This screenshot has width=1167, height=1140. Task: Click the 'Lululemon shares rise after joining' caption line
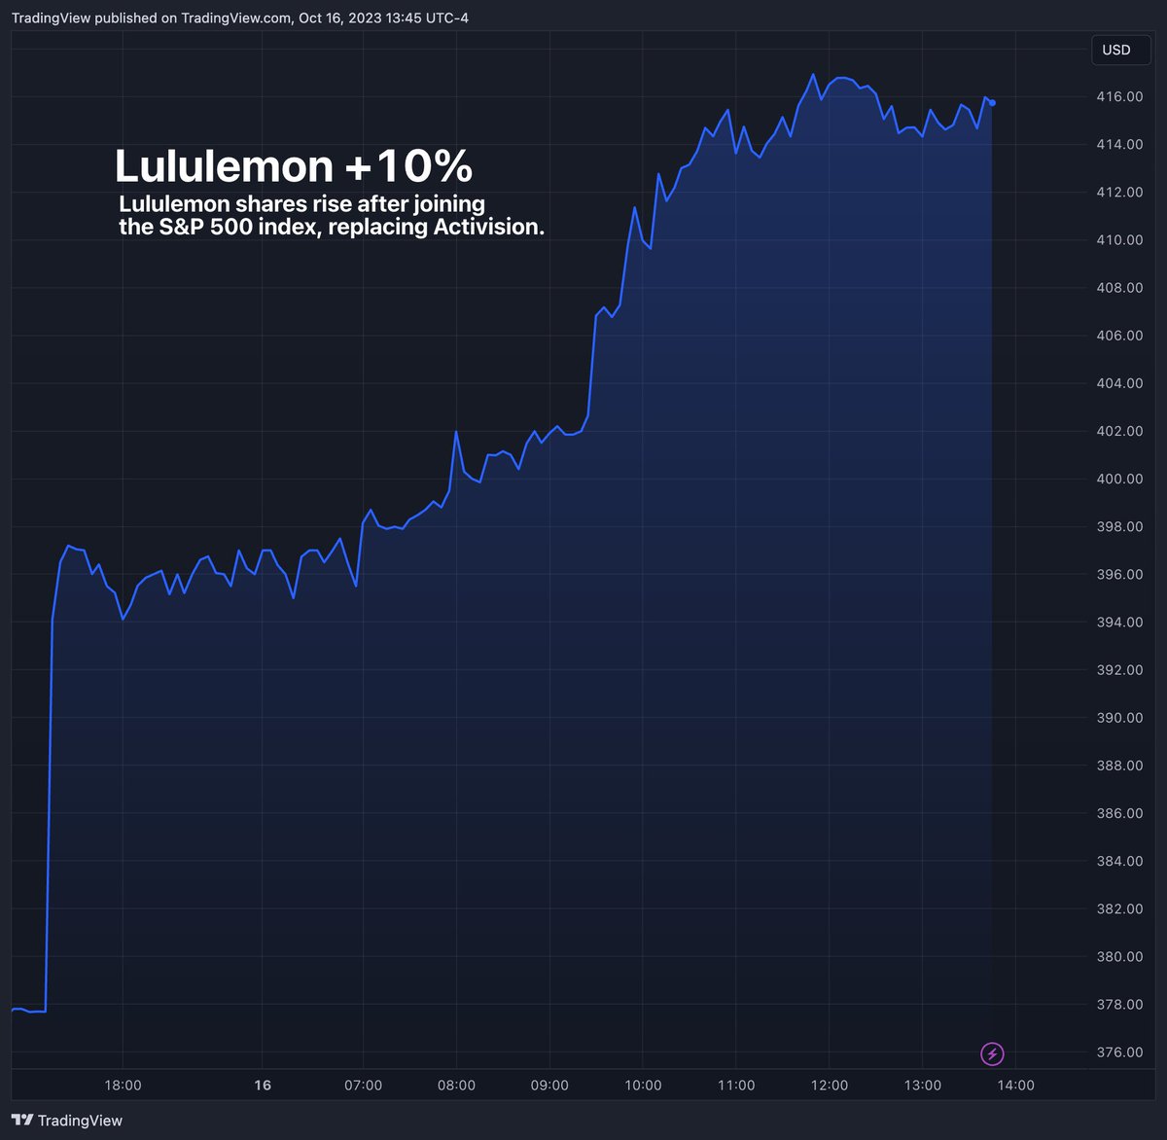coord(301,204)
